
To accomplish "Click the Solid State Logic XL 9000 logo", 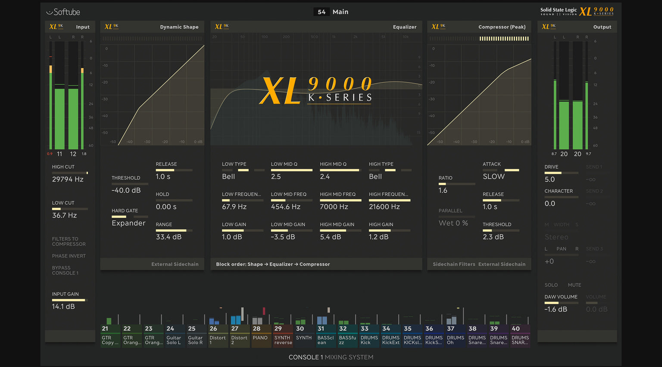I will [576, 10].
